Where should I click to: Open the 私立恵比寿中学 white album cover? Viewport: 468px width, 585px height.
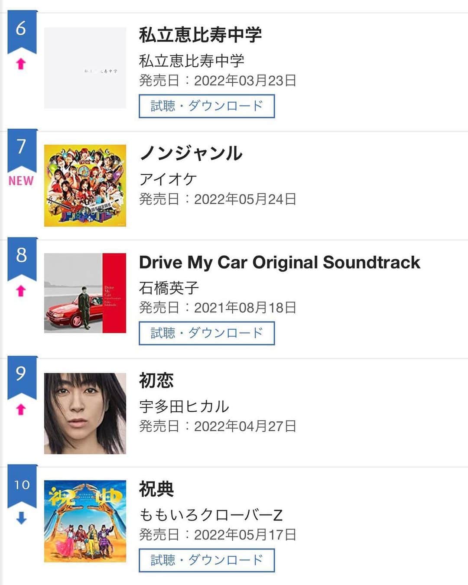pos(85,68)
